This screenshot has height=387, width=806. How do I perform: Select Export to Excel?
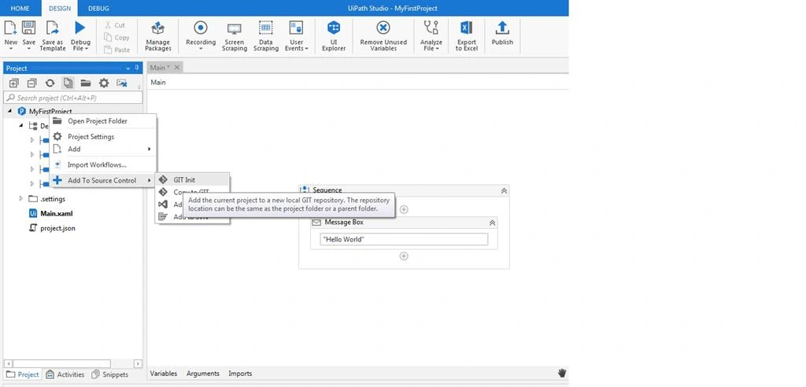click(x=466, y=35)
